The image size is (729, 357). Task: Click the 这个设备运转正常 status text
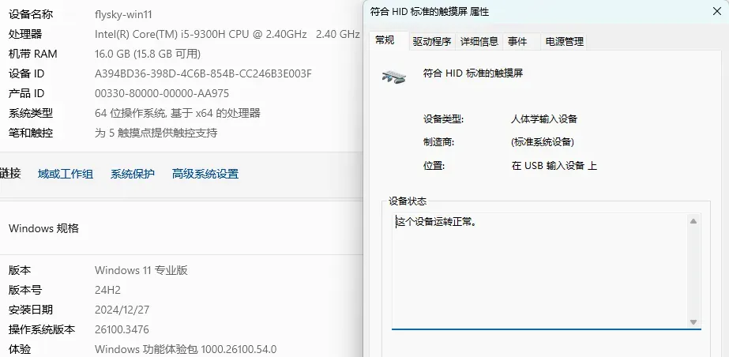tap(436, 222)
